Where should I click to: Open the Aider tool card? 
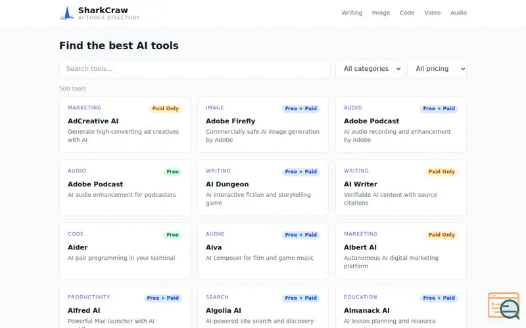point(125,251)
